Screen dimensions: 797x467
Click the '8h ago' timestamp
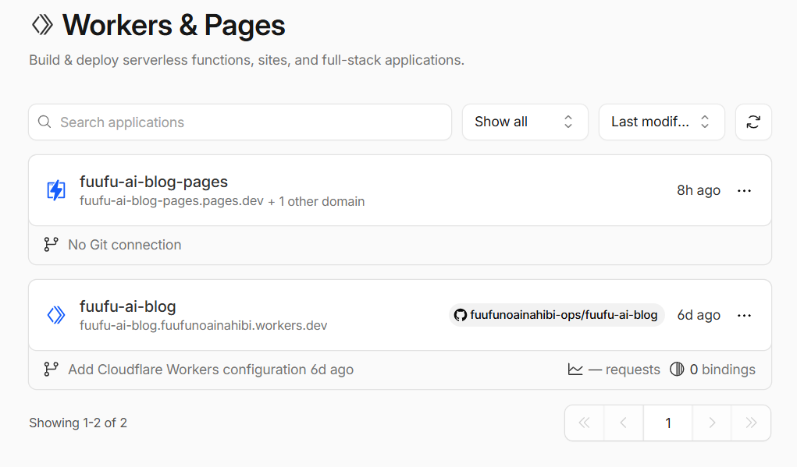click(699, 190)
